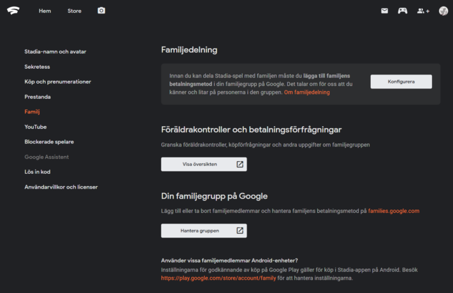The width and height of the screenshot is (453, 293).
Task: Click the Stadia logo icon
Action: coord(13,11)
